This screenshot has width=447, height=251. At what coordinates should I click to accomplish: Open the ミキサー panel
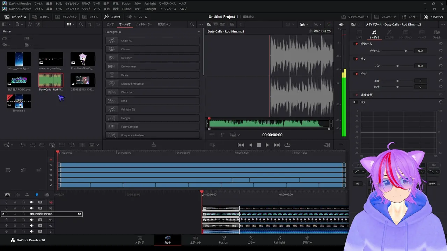coord(410,17)
